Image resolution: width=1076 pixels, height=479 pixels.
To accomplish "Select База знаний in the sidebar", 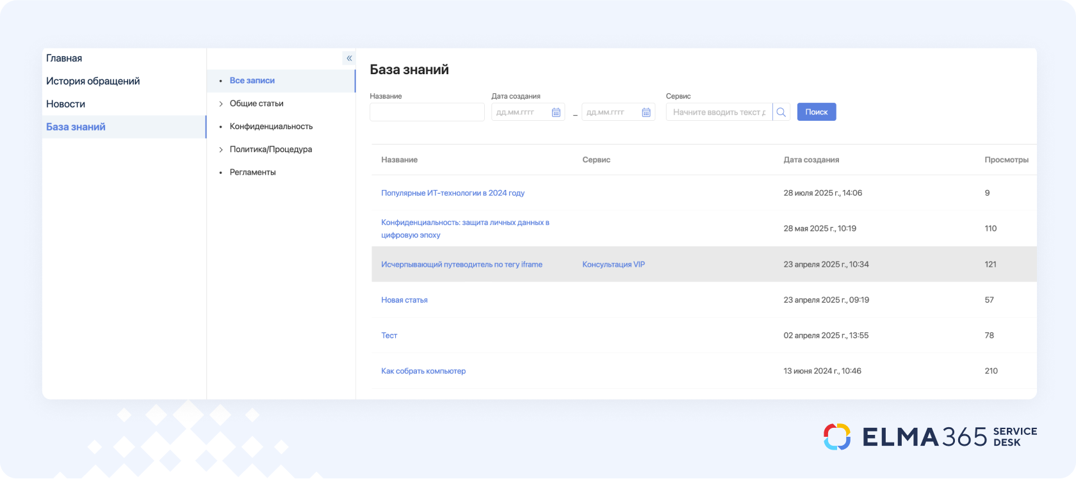I will 76,127.
